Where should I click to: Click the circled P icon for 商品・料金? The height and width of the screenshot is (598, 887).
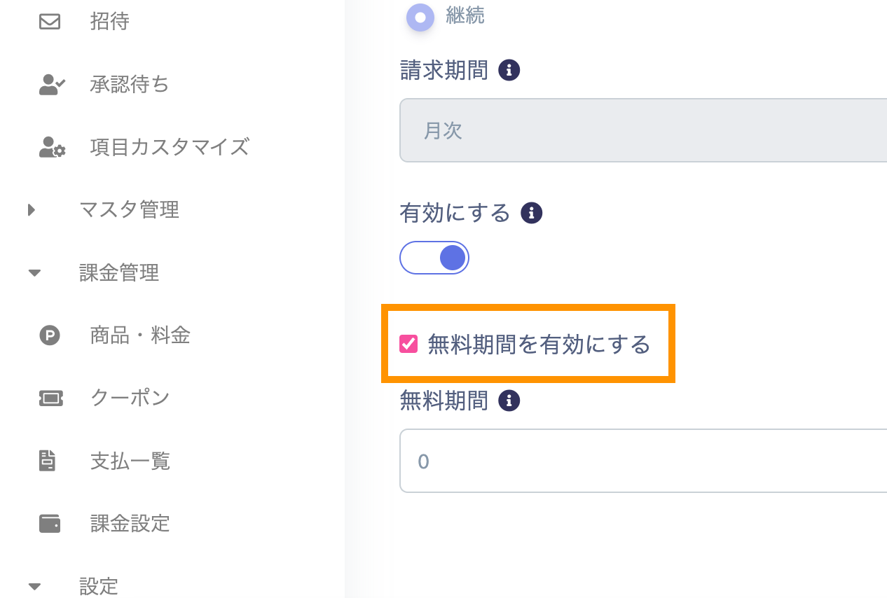pyautogui.click(x=50, y=336)
